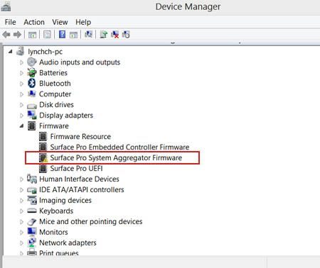Click the blue Help question mark icon
Viewport: 320px width, 268px height.
(x=62, y=35)
